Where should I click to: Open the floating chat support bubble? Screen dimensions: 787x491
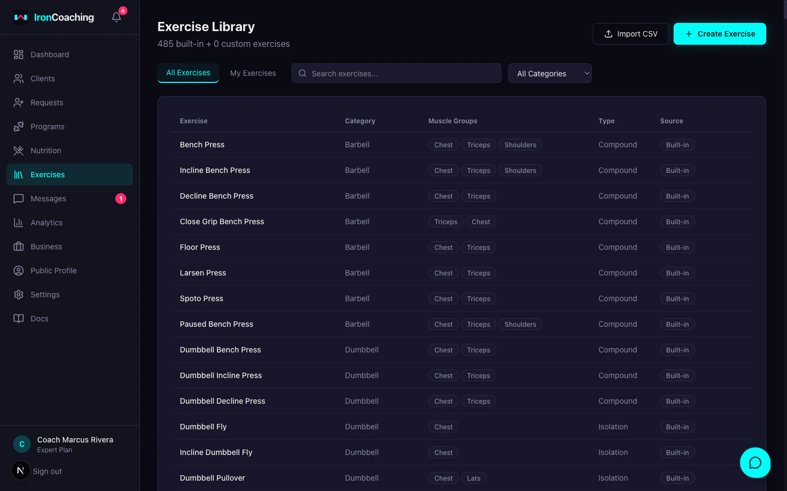pyautogui.click(x=755, y=463)
